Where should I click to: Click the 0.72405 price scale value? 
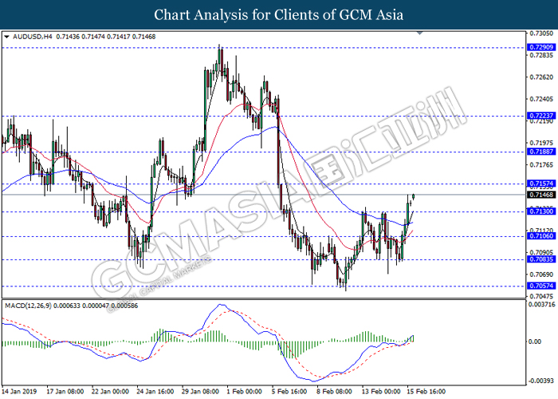541,99
